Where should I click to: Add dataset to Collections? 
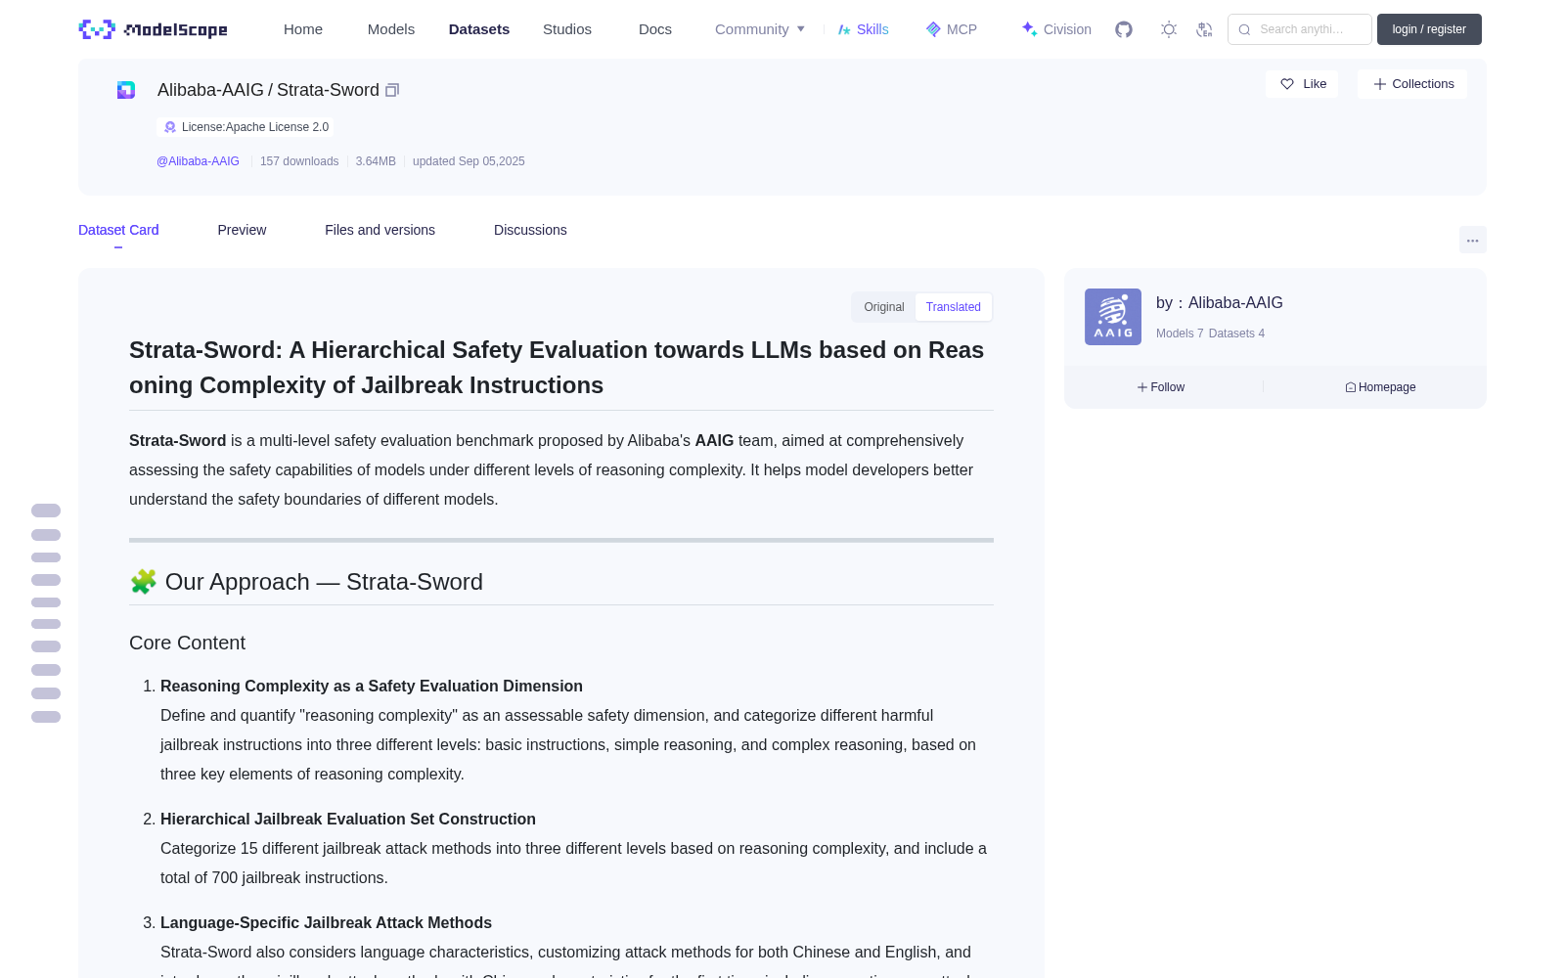pyautogui.click(x=1412, y=84)
